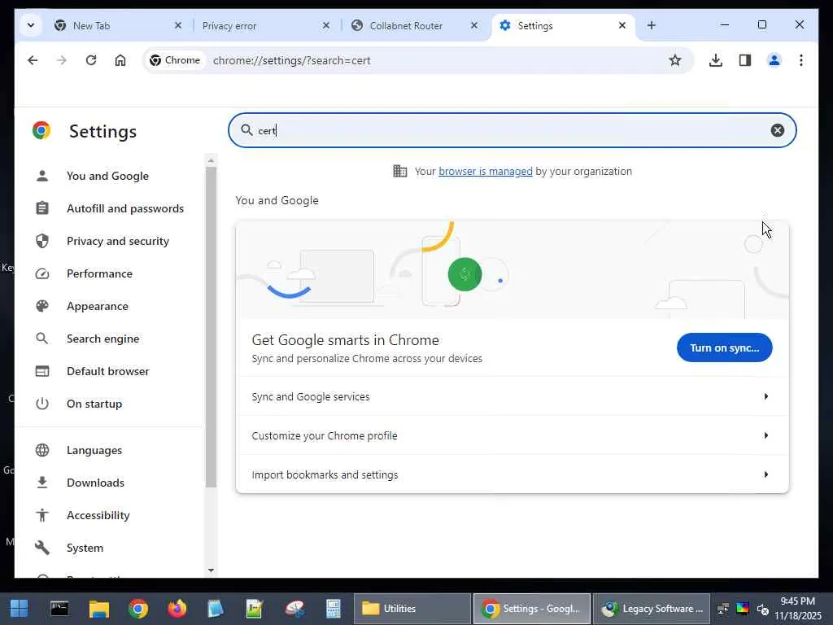Reload the Settings page
The image size is (833, 625).
pos(91,60)
